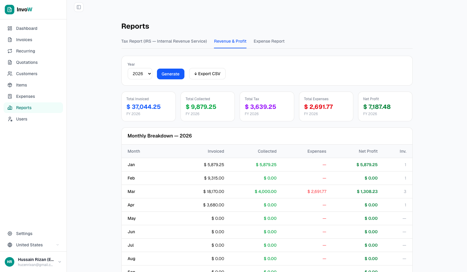Open the Year 2026 dropdown
Screen dimensions: 467x272
tap(140, 74)
